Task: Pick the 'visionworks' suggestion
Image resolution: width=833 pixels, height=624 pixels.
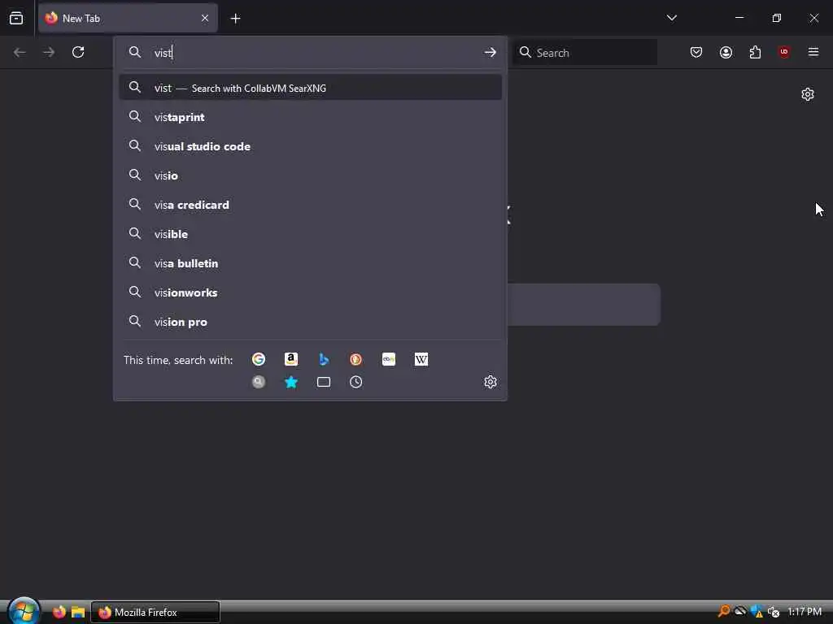Action: point(310,292)
